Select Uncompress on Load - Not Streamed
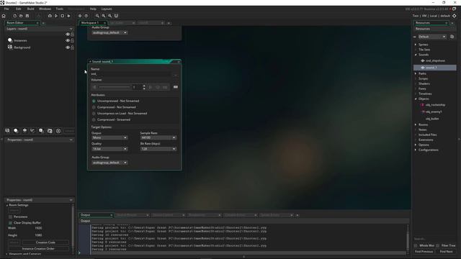Viewport: 461px width, 259px height. pyautogui.click(x=94, y=114)
